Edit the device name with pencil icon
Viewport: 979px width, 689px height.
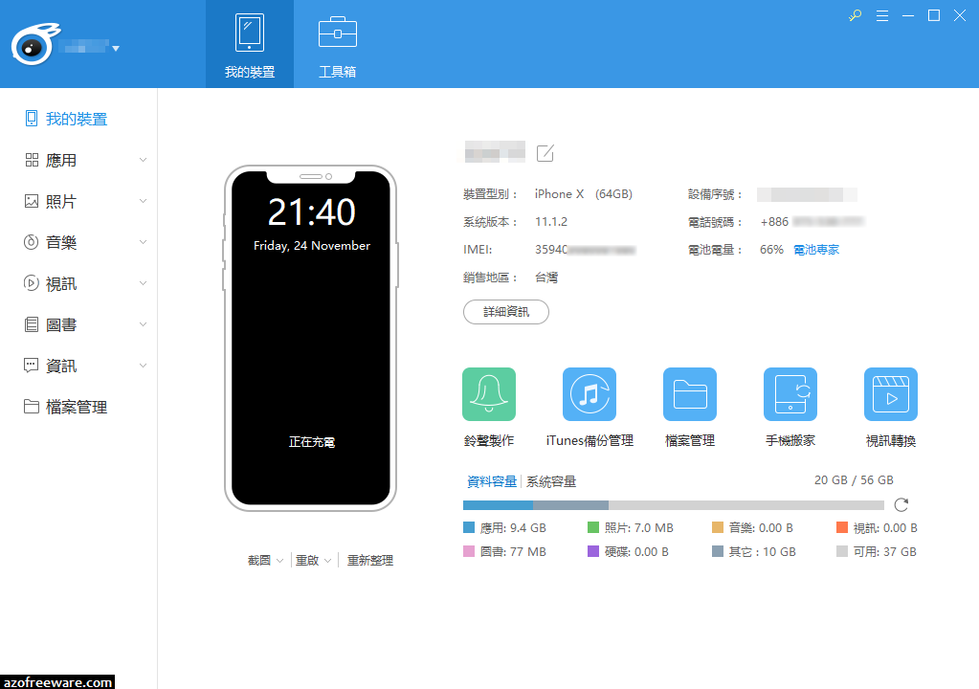545,153
